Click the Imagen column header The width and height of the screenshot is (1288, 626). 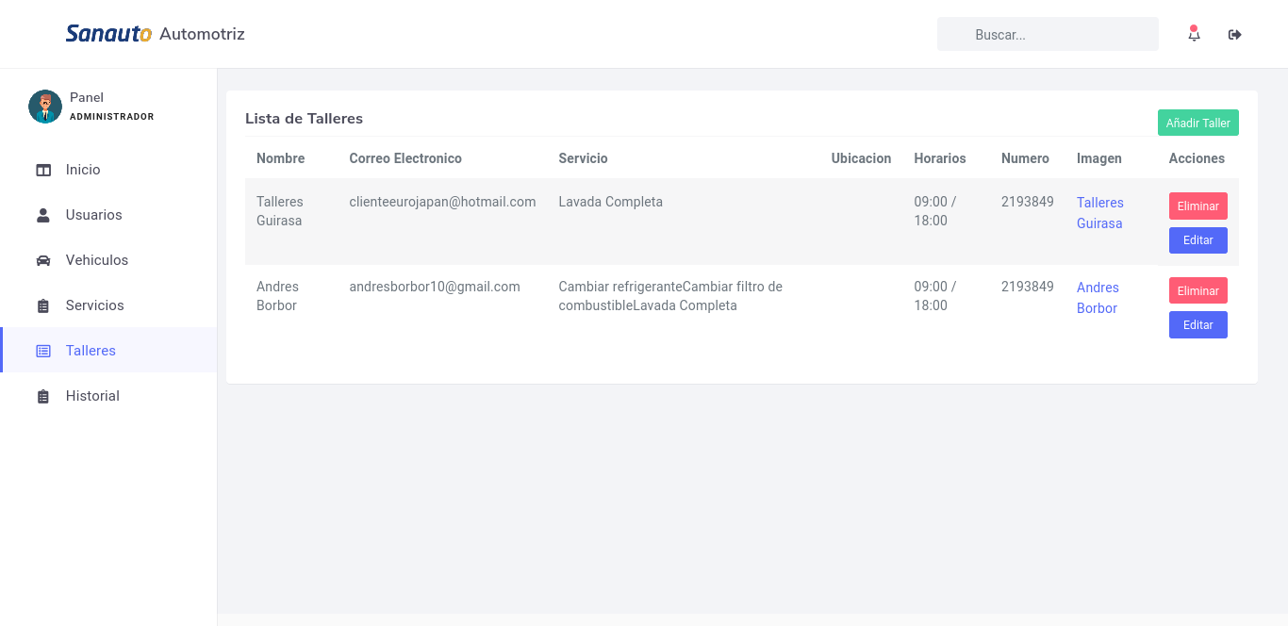1099,158
